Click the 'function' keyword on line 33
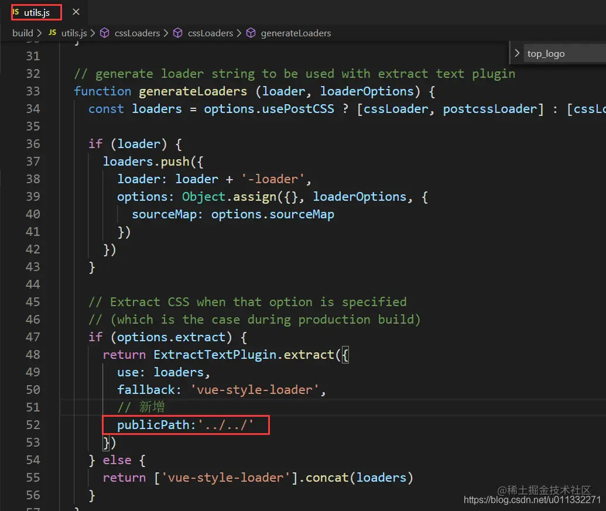 click(x=102, y=91)
